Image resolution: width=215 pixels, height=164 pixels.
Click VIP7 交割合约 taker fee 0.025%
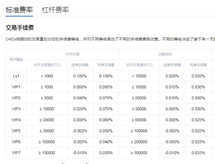coord(198,153)
